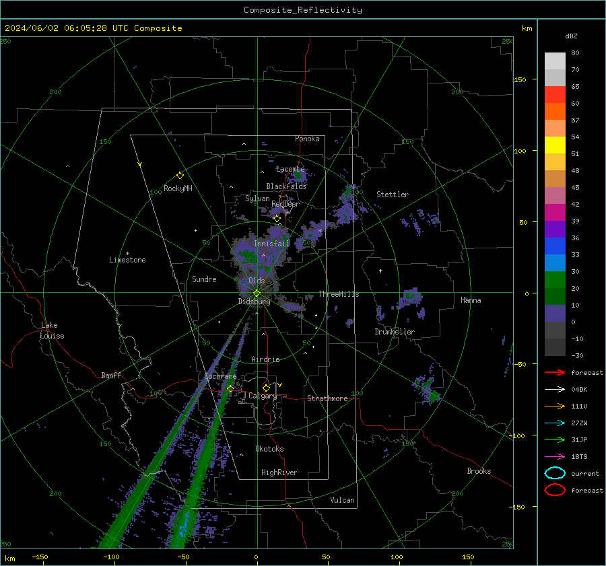The width and height of the screenshot is (606, 566).
Task: Click the yellow diamond marker above Calgary
Action: (x=266, y=388)
